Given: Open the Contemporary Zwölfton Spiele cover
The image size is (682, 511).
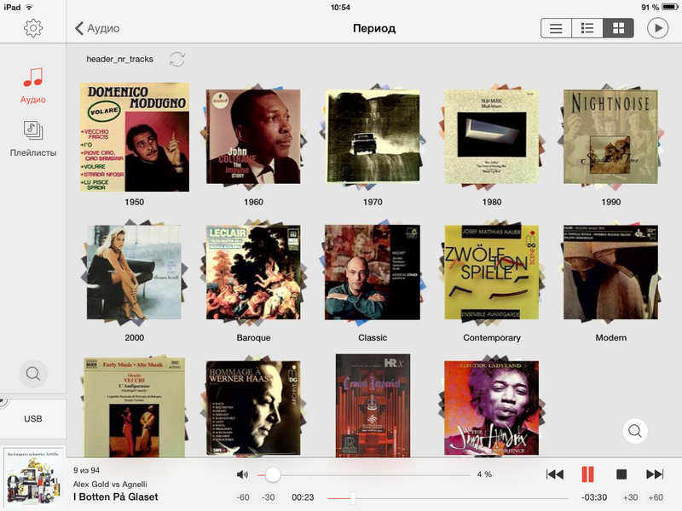Looking at the screenshot, I should (492, 273).
